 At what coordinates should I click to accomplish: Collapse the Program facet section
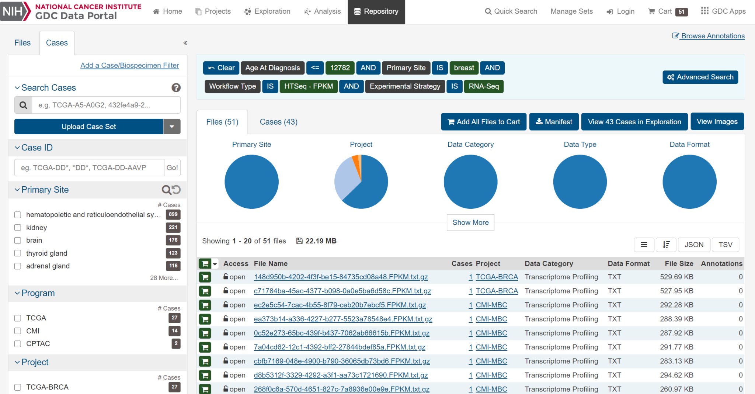[x=17, y=293]
